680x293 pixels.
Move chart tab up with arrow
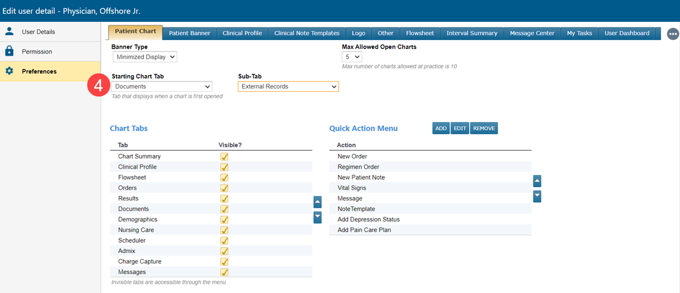[x=317, y=202]
